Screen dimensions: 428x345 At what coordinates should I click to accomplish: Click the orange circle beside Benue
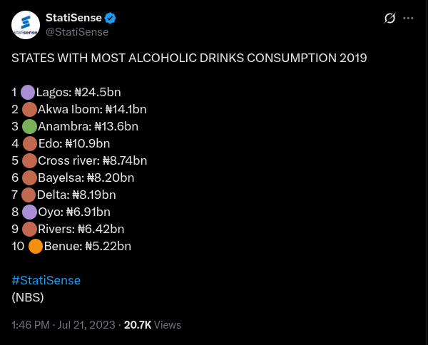(36, 247)
